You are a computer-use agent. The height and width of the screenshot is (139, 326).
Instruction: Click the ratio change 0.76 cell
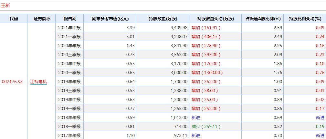point(305,73)
